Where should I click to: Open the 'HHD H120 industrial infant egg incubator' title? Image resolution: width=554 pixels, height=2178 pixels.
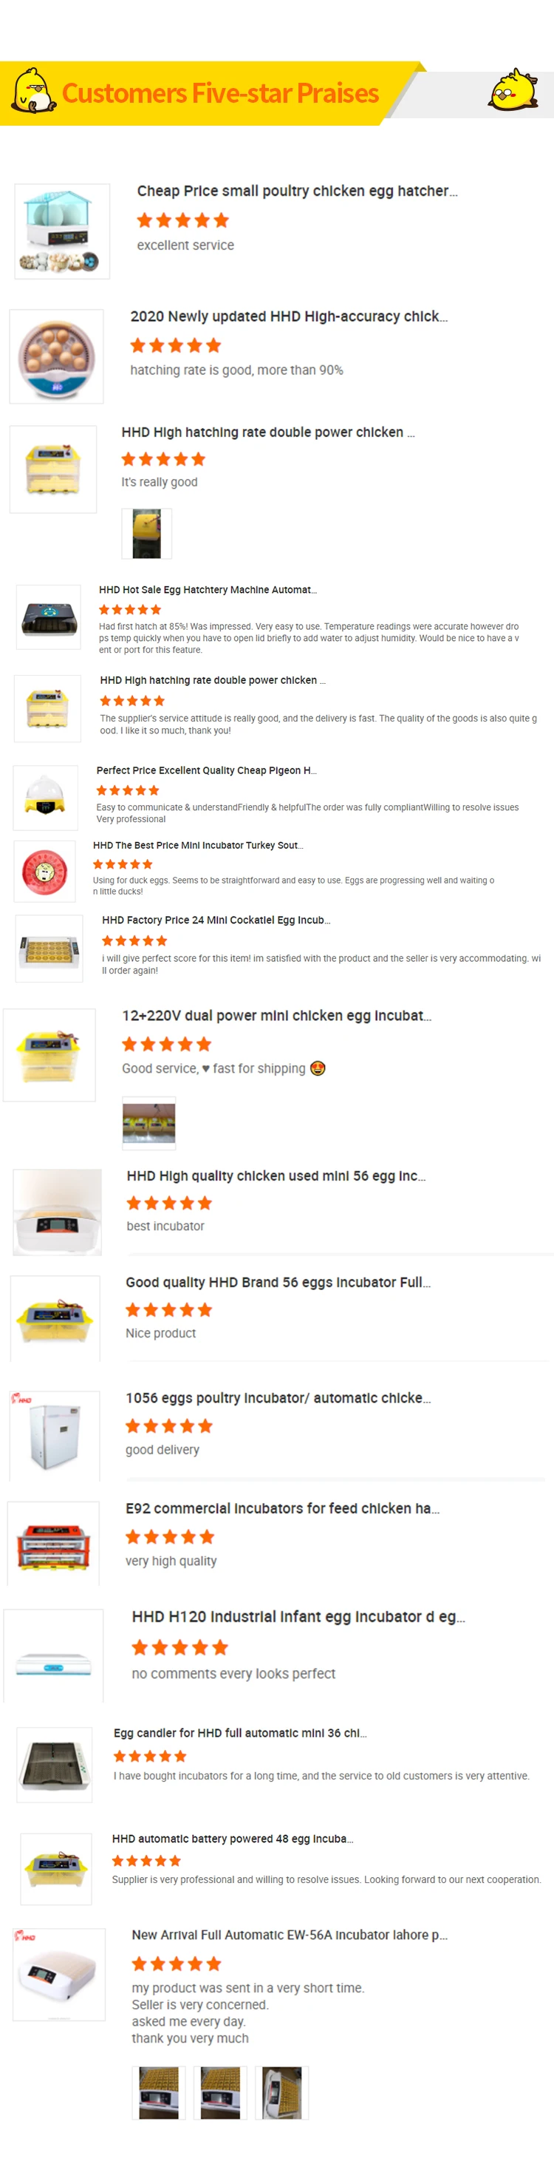coord(298,1617)
